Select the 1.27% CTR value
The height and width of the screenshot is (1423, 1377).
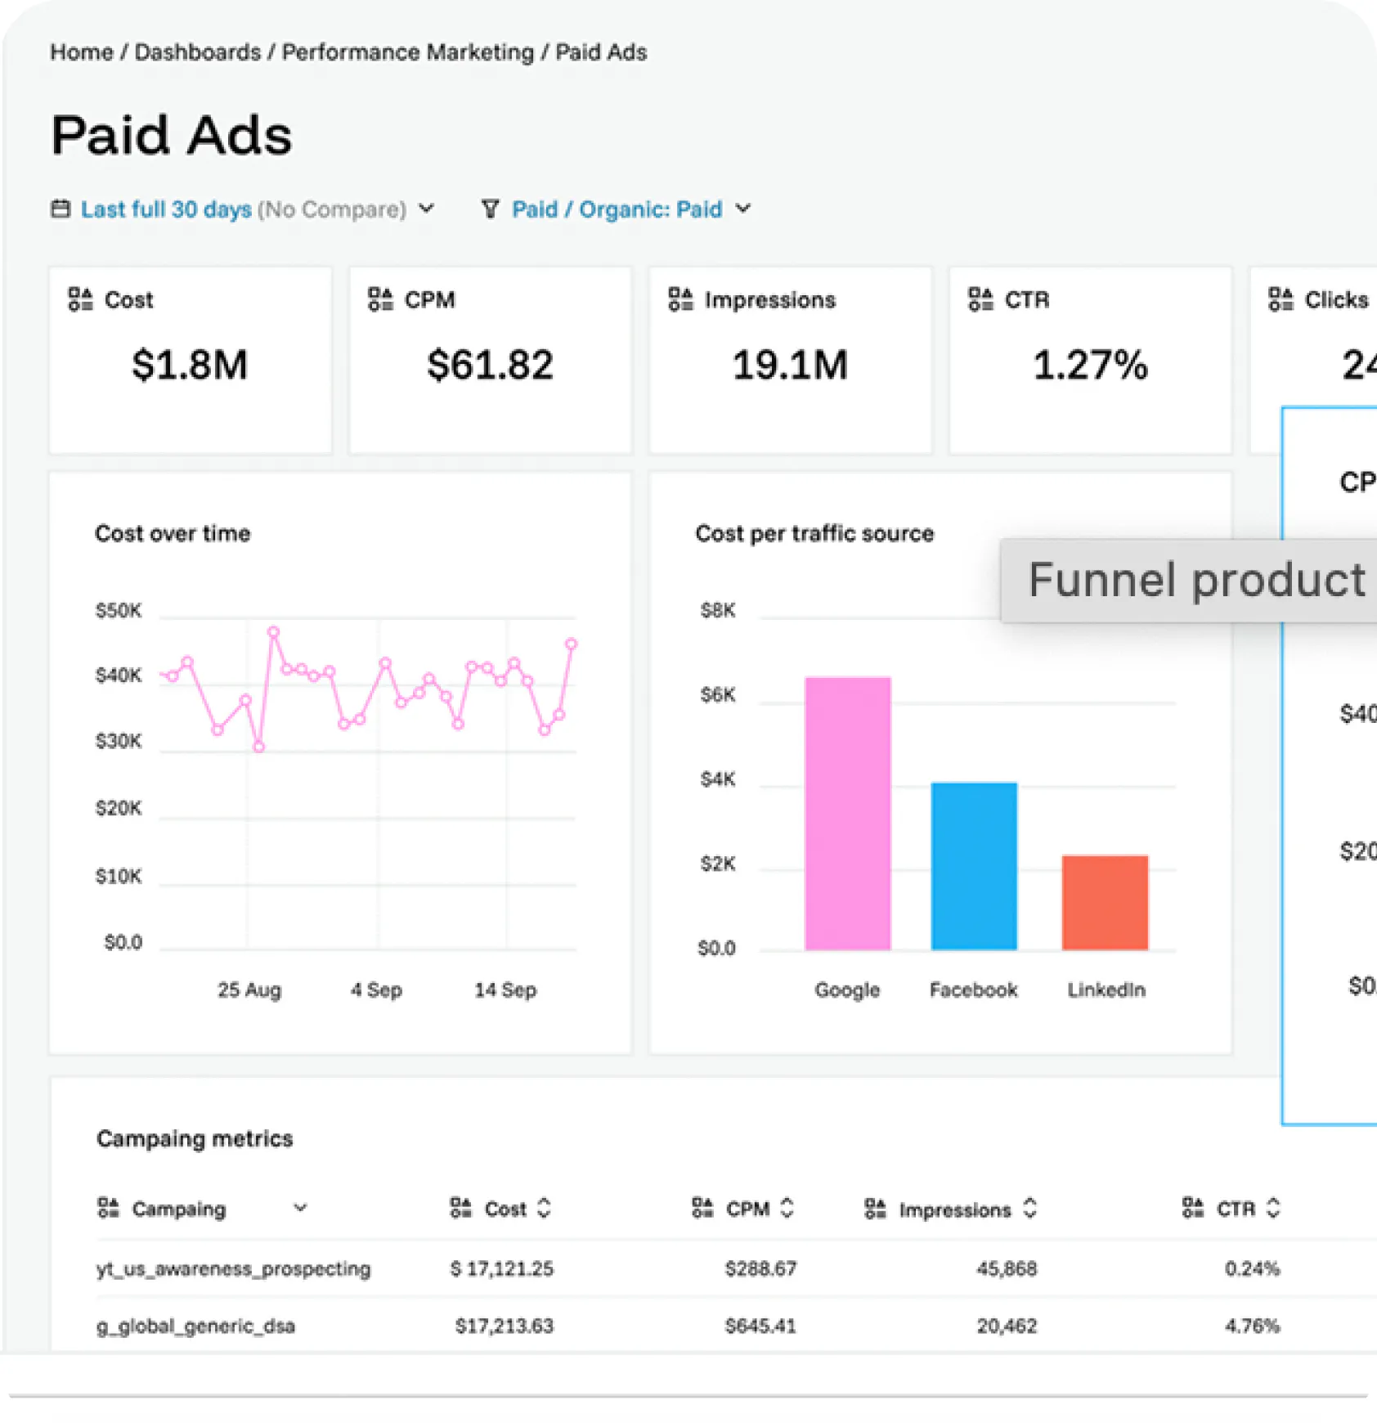click(x=1090, y=365)
